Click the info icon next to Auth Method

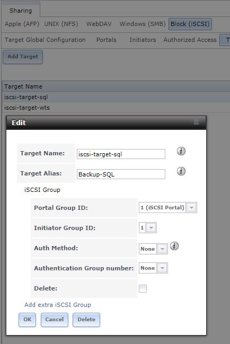(x=174, y=246)
